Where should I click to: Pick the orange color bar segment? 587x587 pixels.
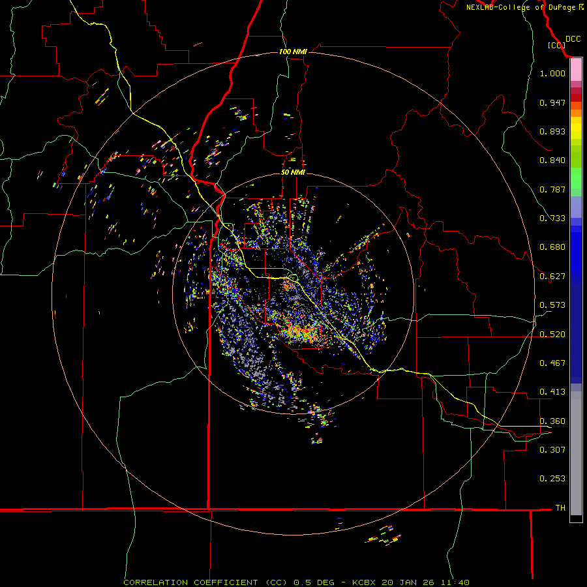tap(576, 113)
